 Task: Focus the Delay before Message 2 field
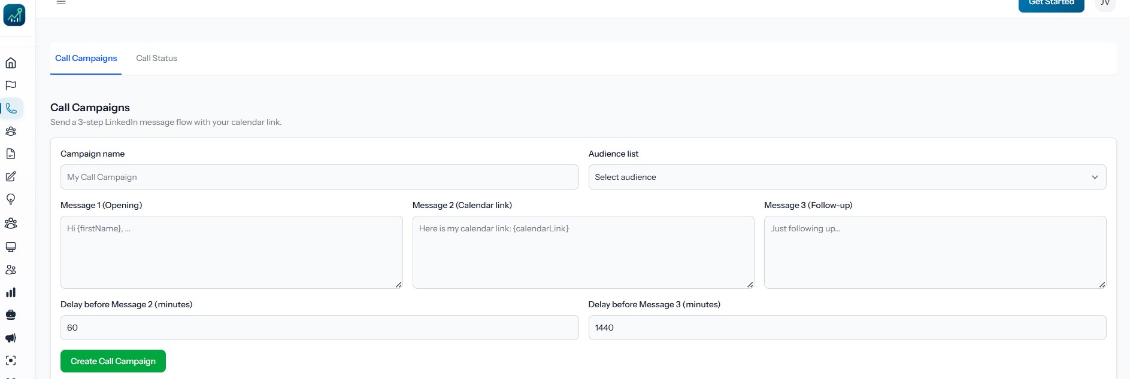pos(319,328)
